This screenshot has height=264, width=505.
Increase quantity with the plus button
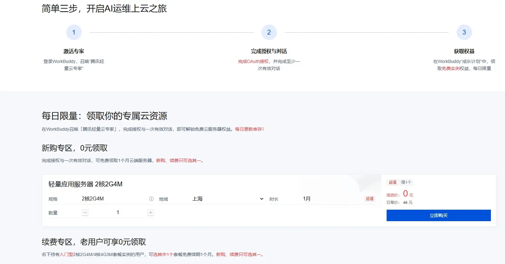tap(151, 213)
